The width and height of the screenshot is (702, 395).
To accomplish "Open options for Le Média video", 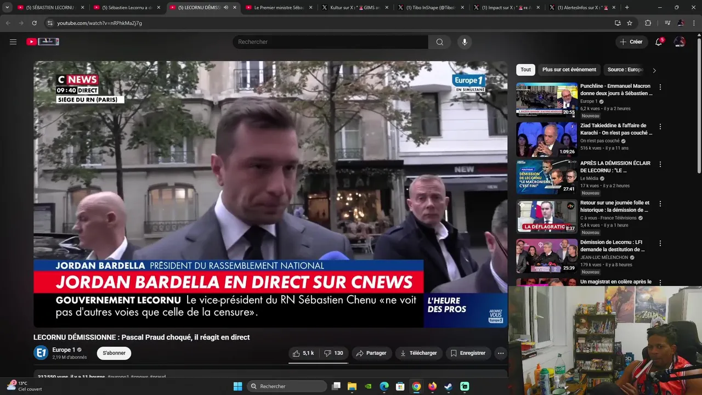I will 660,165.
